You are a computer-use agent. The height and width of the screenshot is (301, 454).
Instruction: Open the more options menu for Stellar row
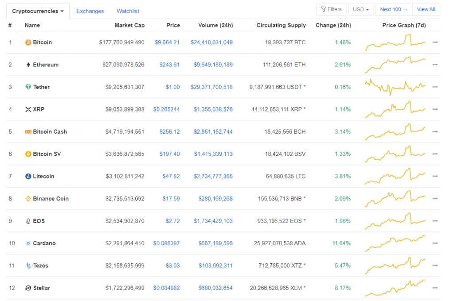click(x=434, y=288)
